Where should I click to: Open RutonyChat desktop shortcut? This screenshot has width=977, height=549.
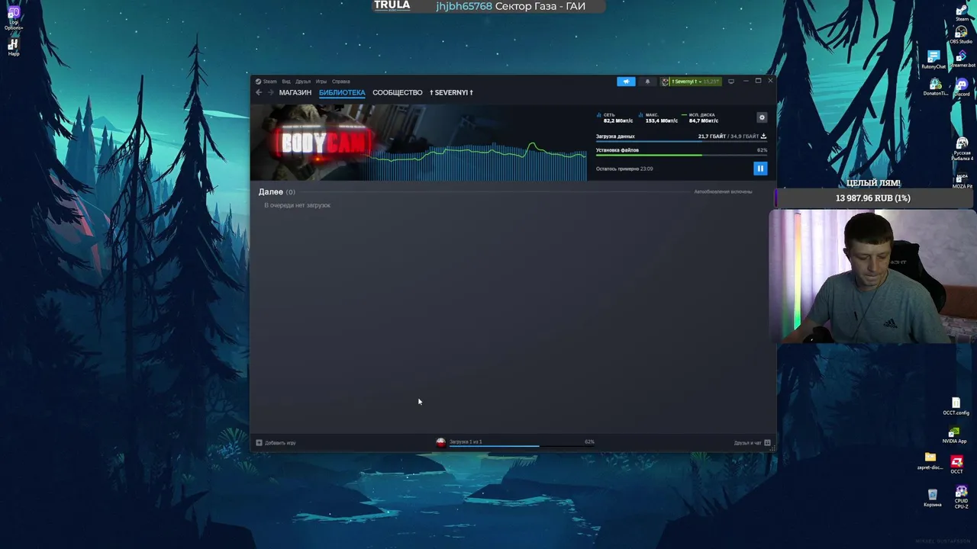933,60
